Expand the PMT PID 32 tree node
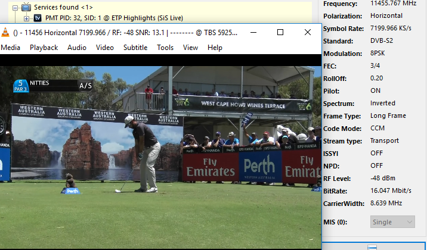This screenshot has height=250, width=427. [27, 18]
